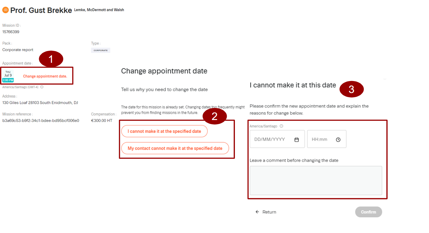Image resolution: width=429 pixels, height=233 pixels.
Task: Select 'I cannot make it at the specified date'
Action: 164,131
